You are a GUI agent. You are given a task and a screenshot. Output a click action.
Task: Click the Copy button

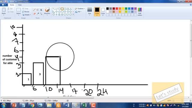coord(10,12)
